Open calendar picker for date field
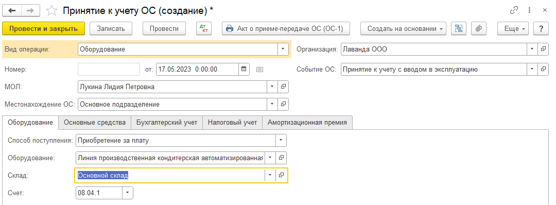The width and height of the screenshot is (556, 205). click(x=244, y=69)
